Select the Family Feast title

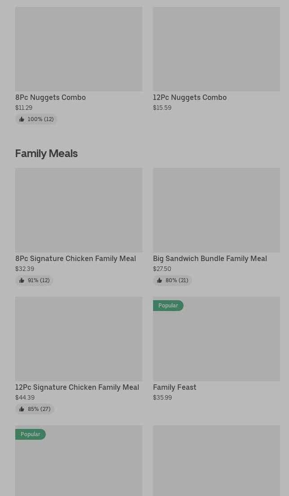click(175, 387)
